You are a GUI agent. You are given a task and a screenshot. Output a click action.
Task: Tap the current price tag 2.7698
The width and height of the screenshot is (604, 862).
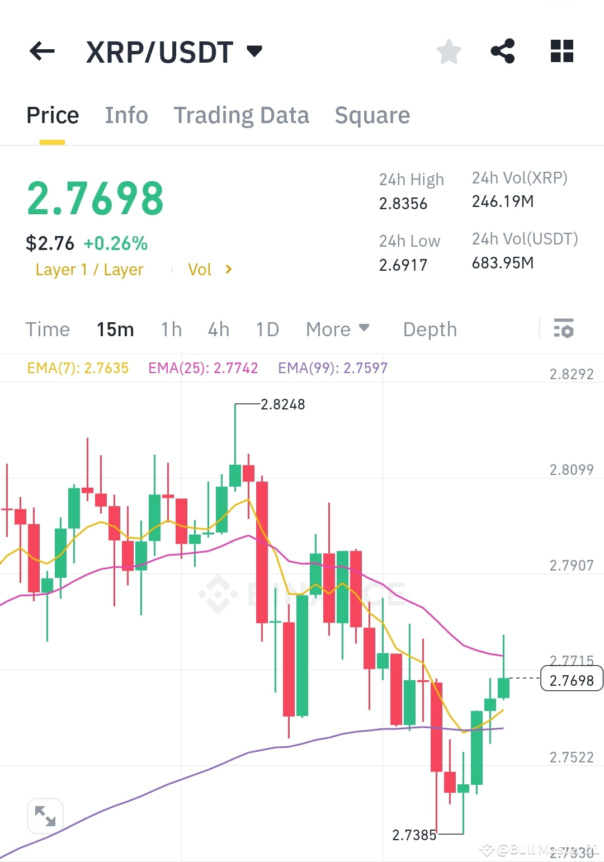coord(572,679)
